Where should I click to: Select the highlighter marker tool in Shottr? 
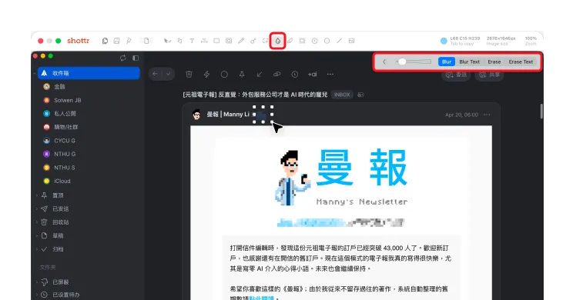coord(290,41)
